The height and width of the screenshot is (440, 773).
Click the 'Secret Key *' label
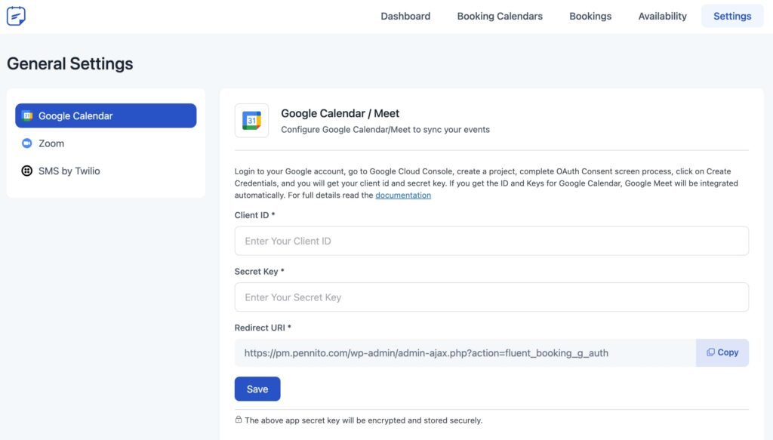point(260,272)
